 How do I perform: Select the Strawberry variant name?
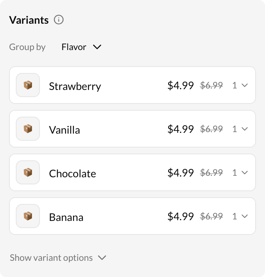pos(75,86)
